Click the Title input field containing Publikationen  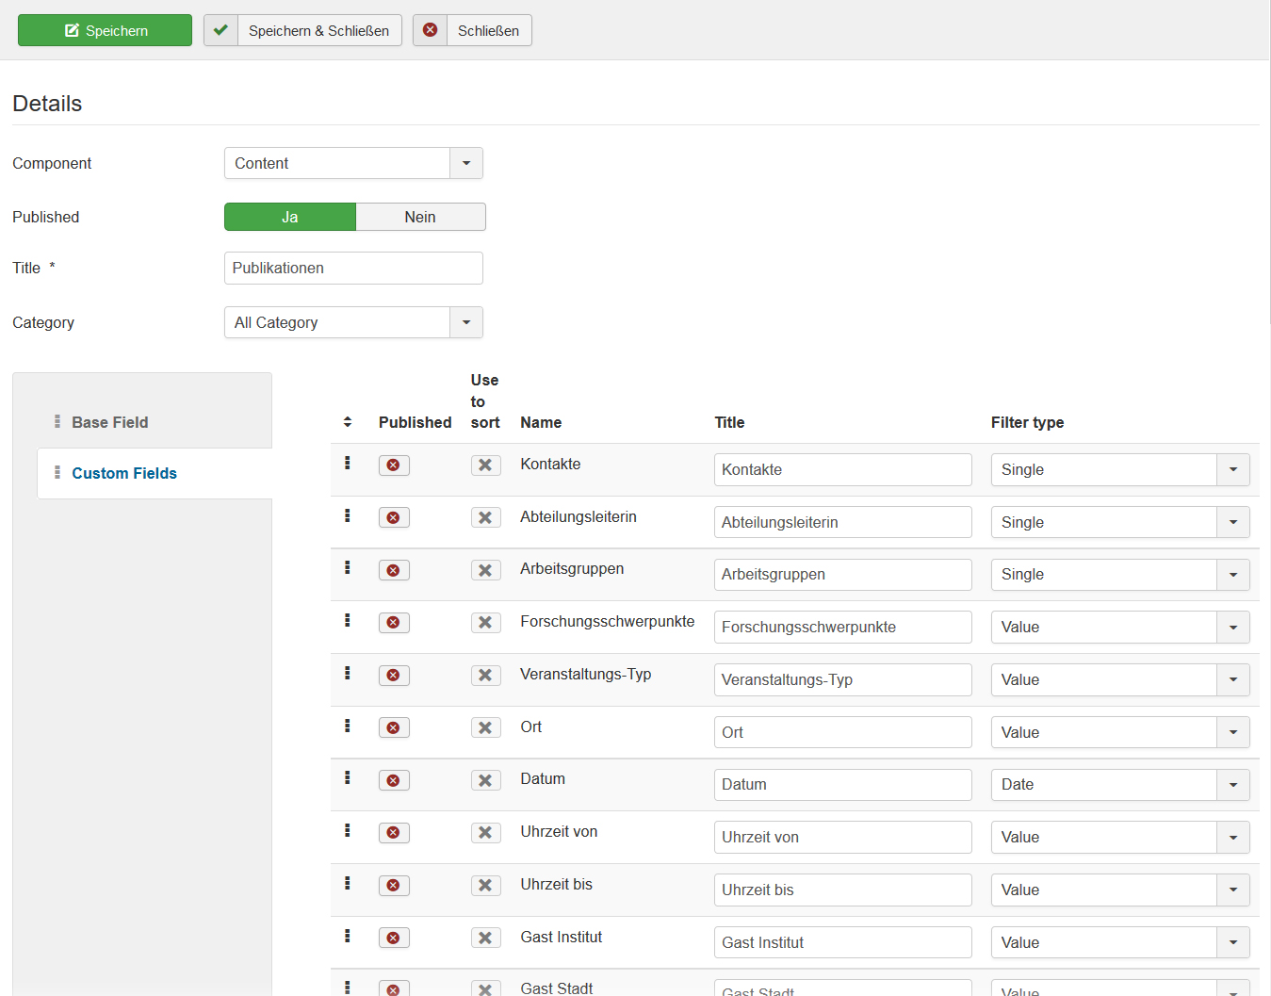[353, 269]
